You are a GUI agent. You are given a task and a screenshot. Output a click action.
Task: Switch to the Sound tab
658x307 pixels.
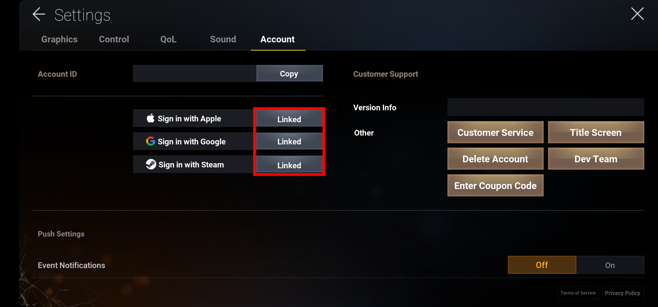(223, 39)
